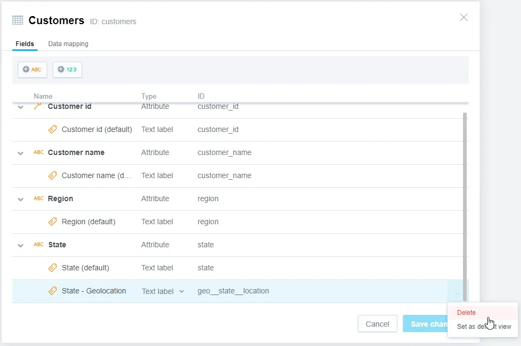
Task: Select Delete from the context menu
Action: tap(466, 312)
